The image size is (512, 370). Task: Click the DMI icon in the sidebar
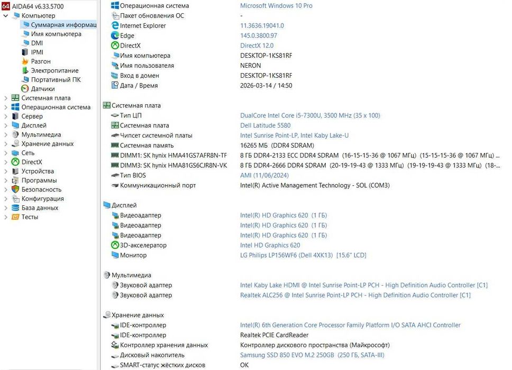(x=26, y=43)
